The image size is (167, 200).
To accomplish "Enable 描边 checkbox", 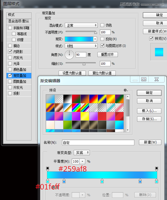I will click(10, 46).
